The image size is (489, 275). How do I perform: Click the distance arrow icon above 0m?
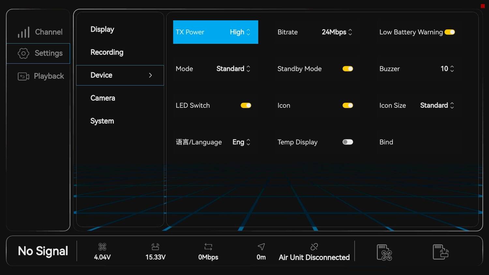(261, 247)
